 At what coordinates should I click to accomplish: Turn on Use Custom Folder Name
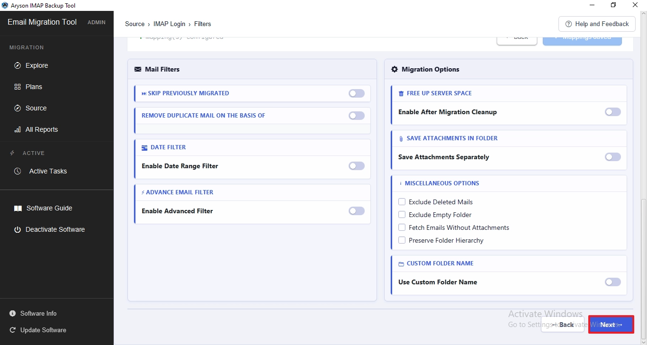(x=613, y=282)
